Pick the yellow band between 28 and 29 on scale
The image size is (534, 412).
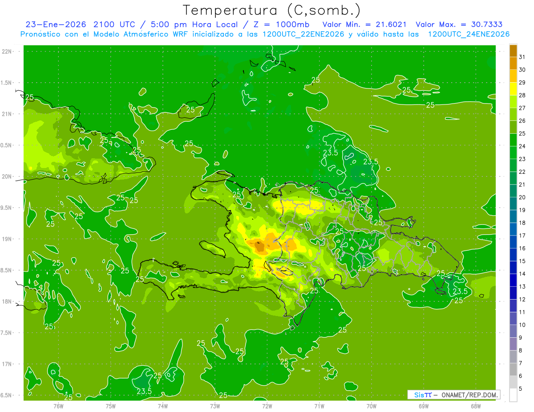pyautogui.click(x=513, y=89)
